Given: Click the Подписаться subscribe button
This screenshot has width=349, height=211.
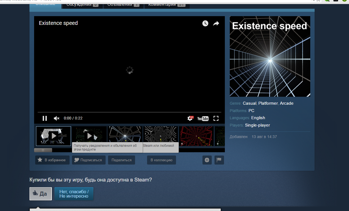Looking at the screenshot, I should [89, 160].
